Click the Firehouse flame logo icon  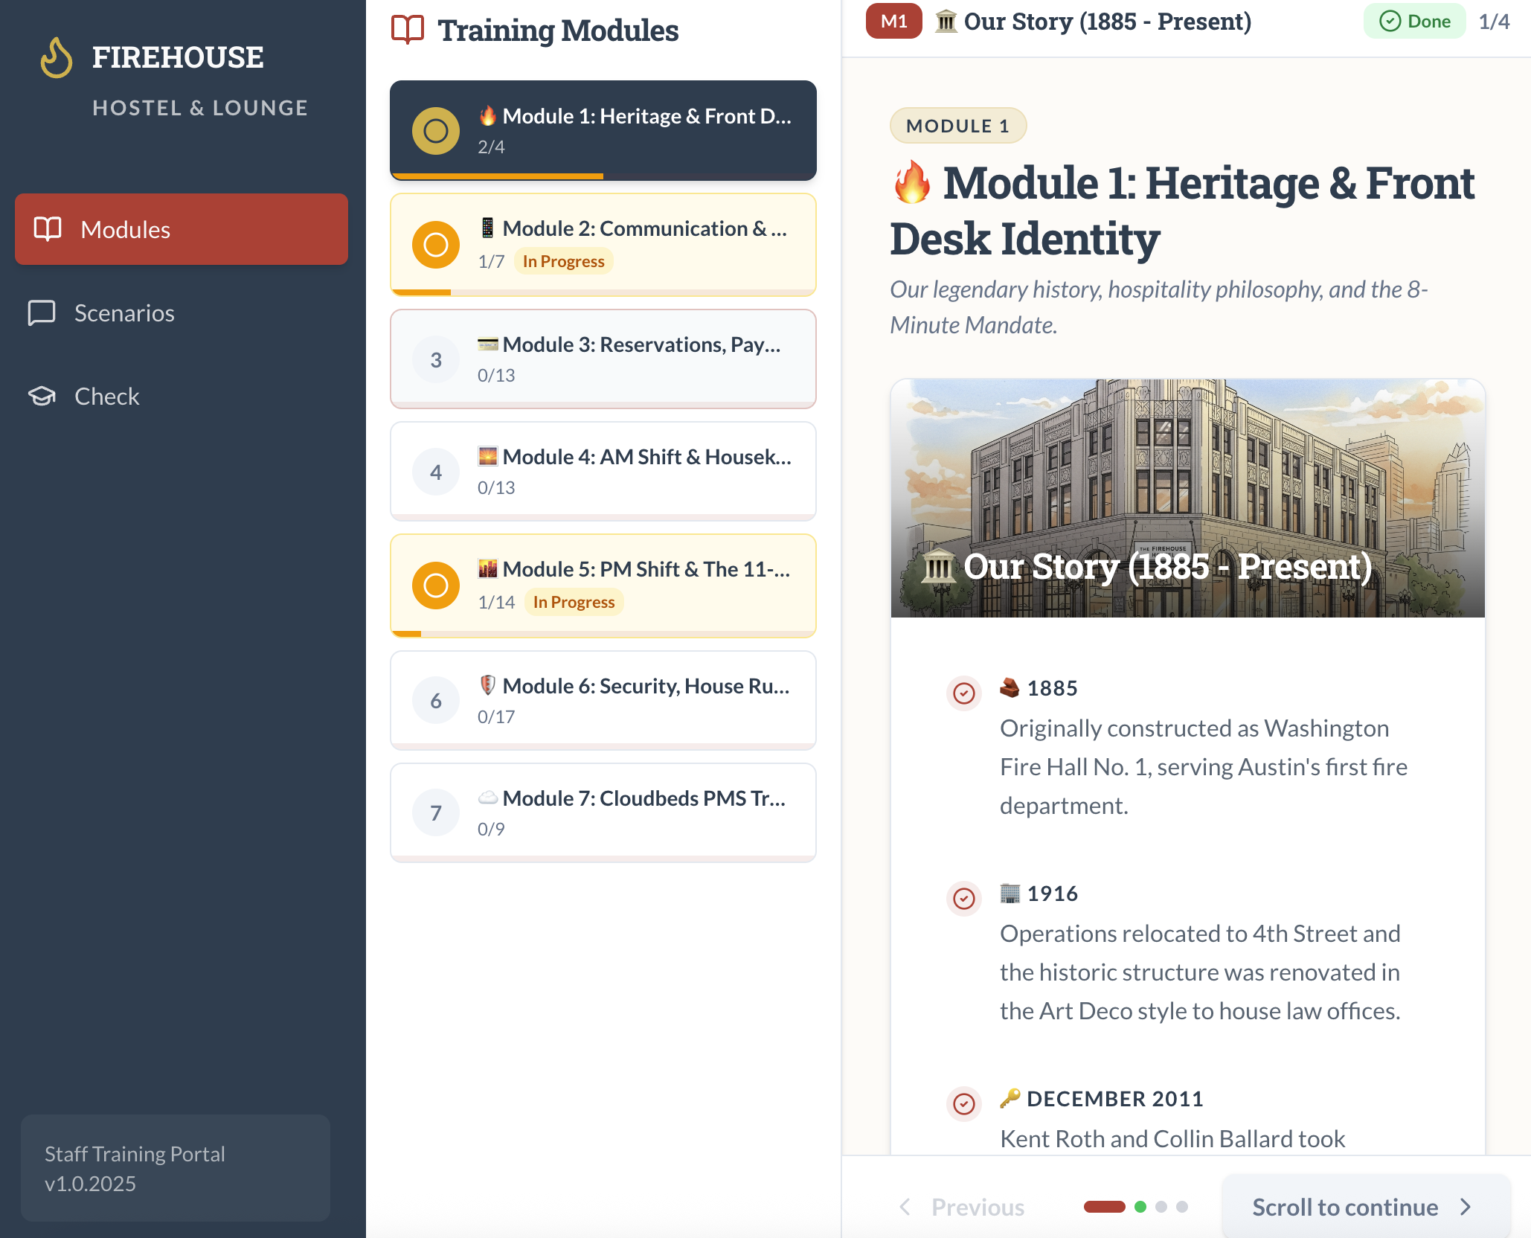[57, 57]
